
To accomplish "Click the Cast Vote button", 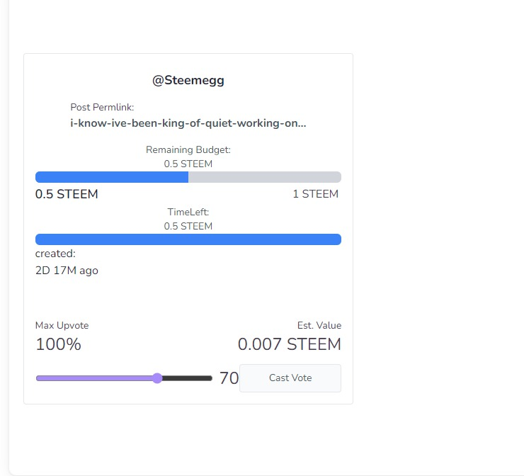I will click(x=290, y=378).
